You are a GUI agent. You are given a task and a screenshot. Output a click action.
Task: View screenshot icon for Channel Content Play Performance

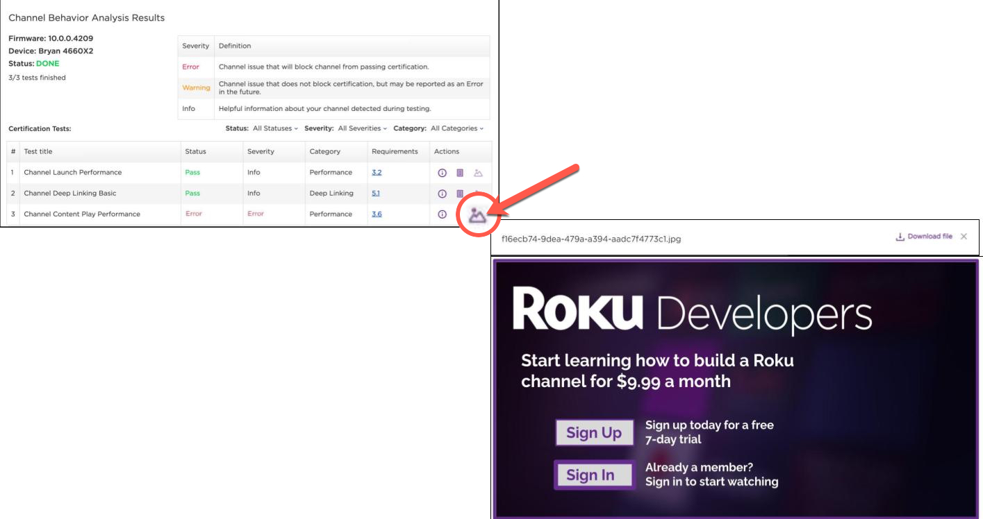[x=477, y=215]
